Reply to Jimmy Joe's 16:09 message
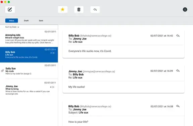This screenshot has height=126, width=193. [x=178, y=71]
